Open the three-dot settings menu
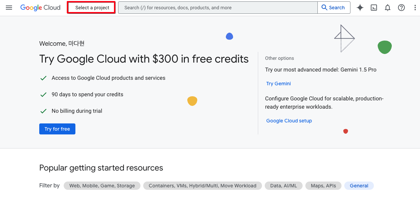Viewport: 420px width, 197px height. (x=415, y=8)
